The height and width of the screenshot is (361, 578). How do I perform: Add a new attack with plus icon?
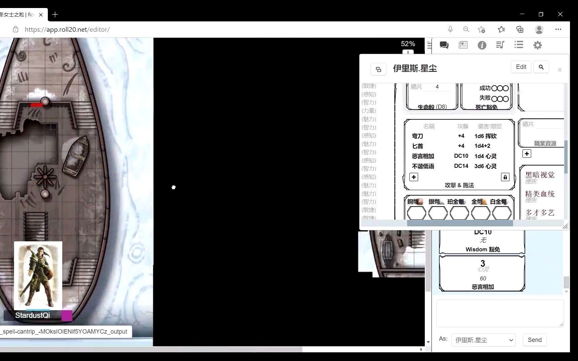coord(414,177)
